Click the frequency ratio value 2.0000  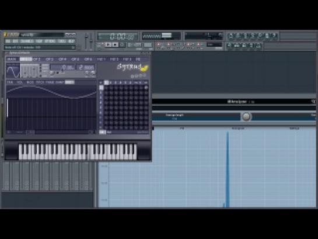pyautogui.click(x=86, y=67)
